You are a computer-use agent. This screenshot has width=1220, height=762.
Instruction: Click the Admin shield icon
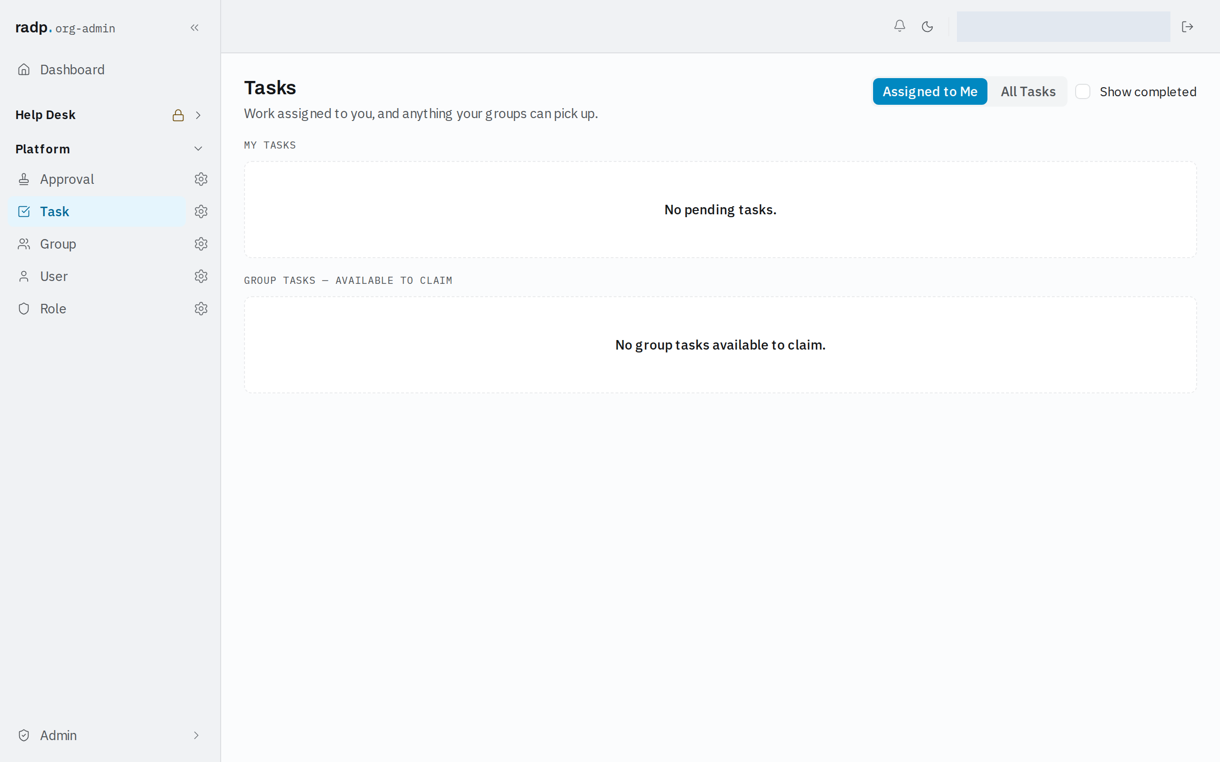[24, 735]
